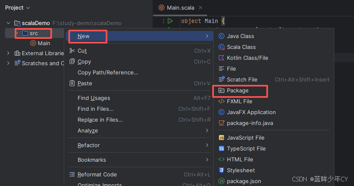Open the Refactor submenu
The height and width of the screenshot is (186, 354).
click(x=140, y=145)
